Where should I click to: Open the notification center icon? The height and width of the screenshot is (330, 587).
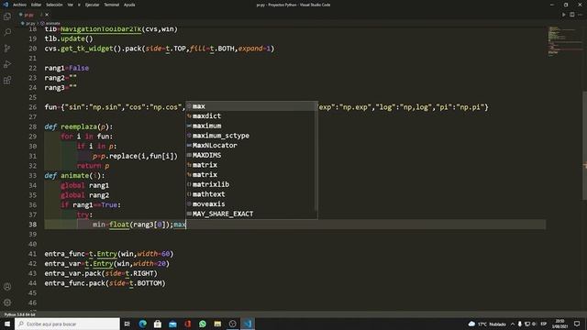pos(577,324)
